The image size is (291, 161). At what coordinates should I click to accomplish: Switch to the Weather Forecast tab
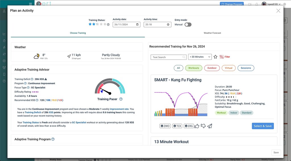tap(212, 33)
